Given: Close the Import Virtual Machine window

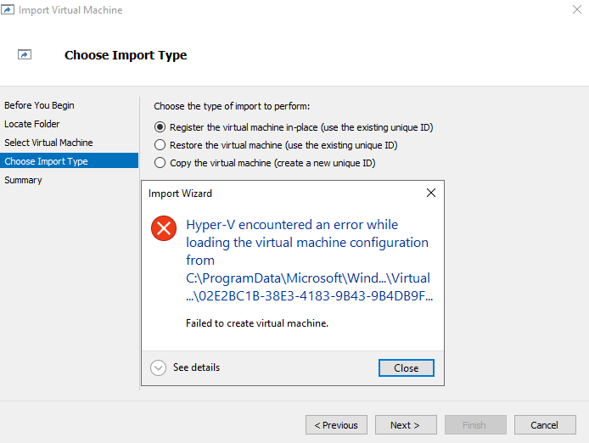Looking at the screenshot, I should [x=576, y=10].
